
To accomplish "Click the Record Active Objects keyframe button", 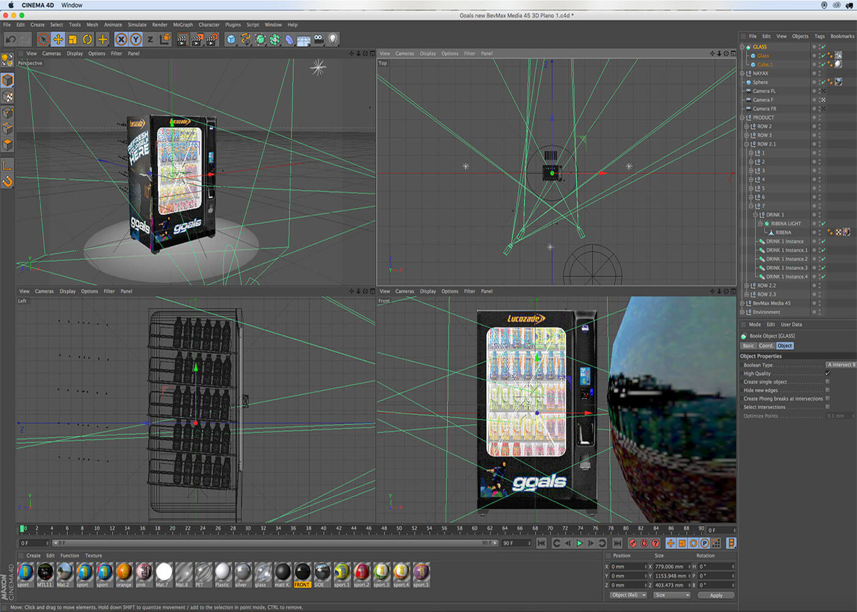I will [x=633, y=543].
